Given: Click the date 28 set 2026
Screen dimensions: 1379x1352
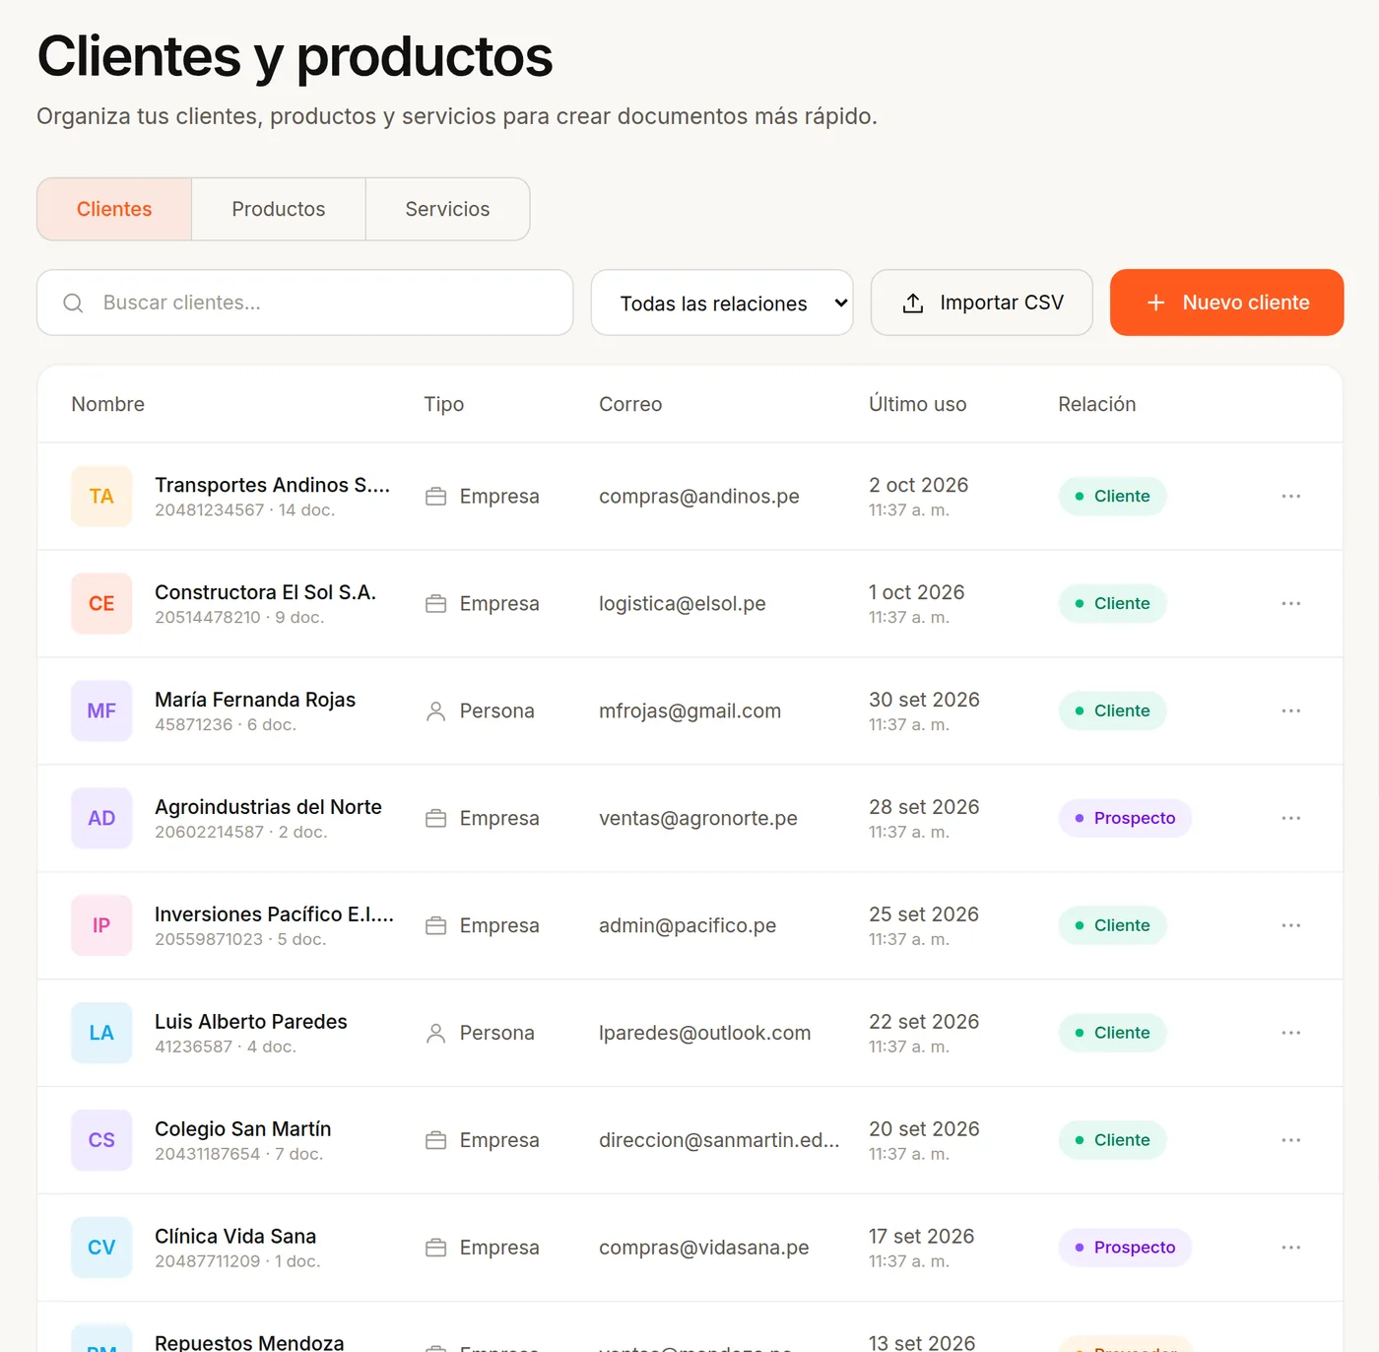Looking at the screenshot, I should pos(924,807).
